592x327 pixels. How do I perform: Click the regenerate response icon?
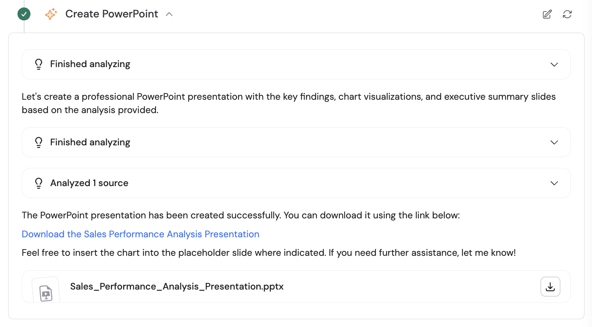point(567,14)
